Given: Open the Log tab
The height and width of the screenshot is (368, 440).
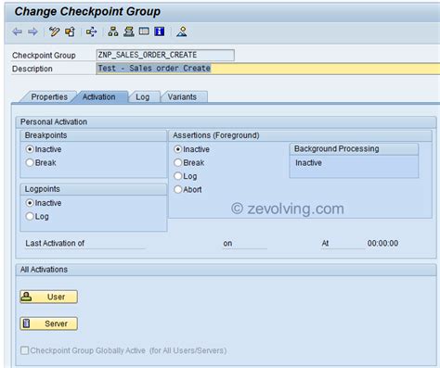Looking at the screenshot, I should tap(143, 97).
